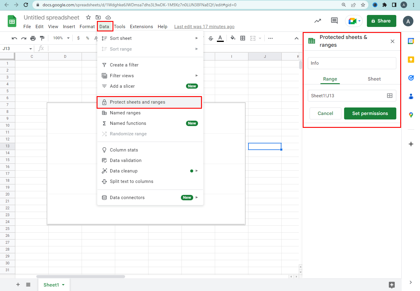Click the select data range grid icon
The image size is (420, 291).
[x=390, y=96]
